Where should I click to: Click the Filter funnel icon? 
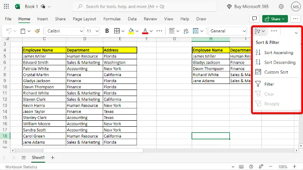pyautogui.click(x=258, y=84)
